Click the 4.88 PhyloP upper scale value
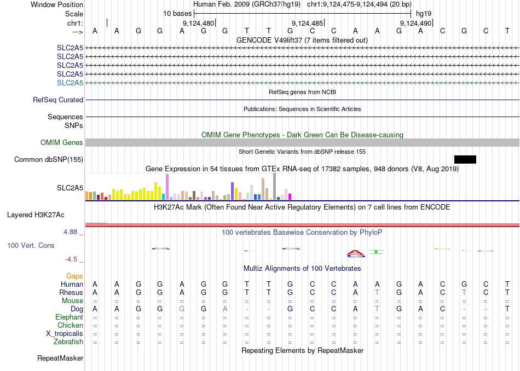The height and width of the screenshot is (371, 520). [70, 232]
